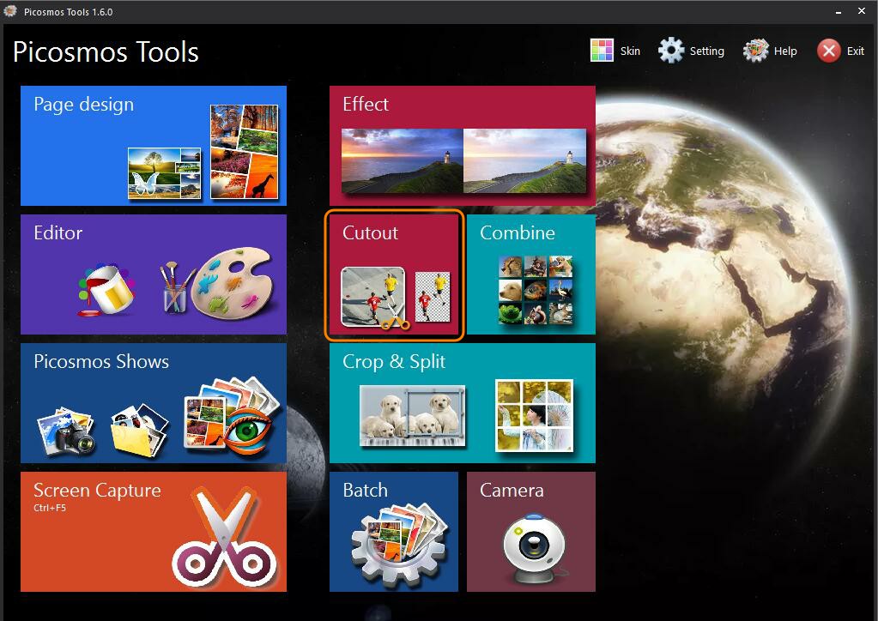878x621 pixels.
Task: Open the Page design tile
Action: [x=153, y=145]
